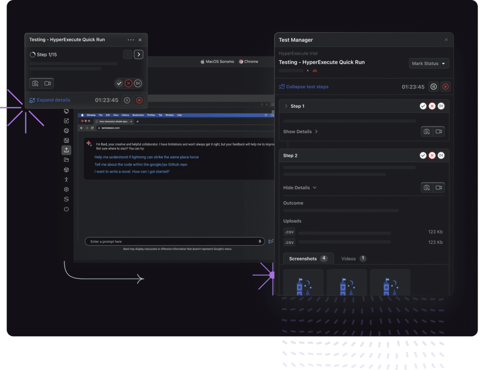Open the History menu in the Chrome menu bar

coord(125,115)
